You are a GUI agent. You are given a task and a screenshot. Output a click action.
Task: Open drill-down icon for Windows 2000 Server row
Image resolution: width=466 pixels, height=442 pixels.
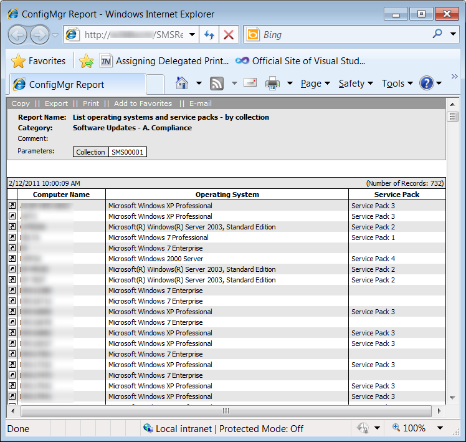(12, 259)
